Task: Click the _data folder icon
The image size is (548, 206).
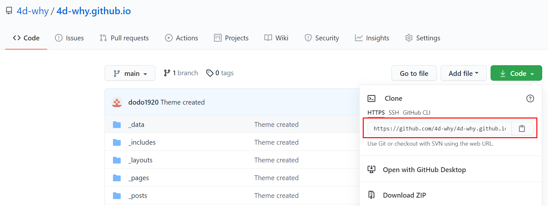Action: click(117, 125)
